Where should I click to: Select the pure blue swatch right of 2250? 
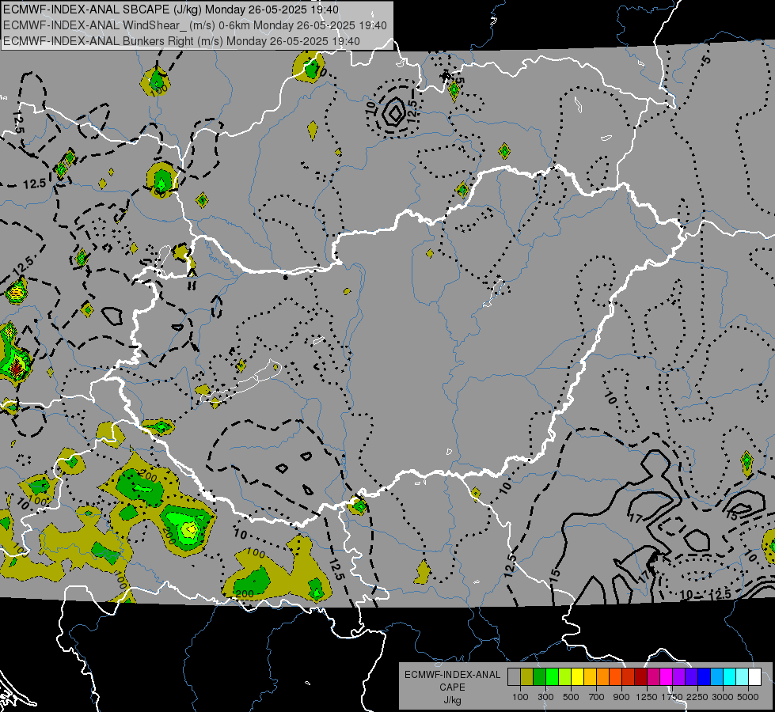click(x=705, y=677)
